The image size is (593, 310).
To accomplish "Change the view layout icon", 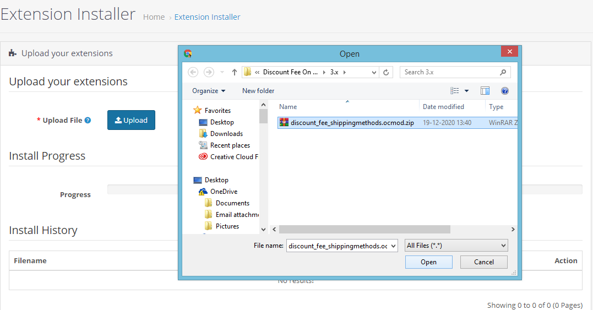I will (x=455, y=91).
